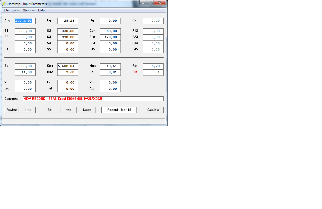Click the Exp label
This screenshot has height=209, width=322.
pos(92,37)
